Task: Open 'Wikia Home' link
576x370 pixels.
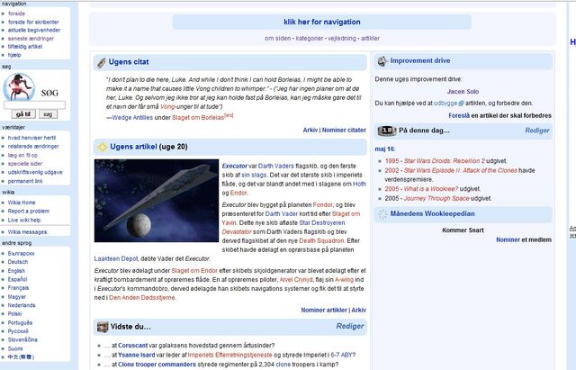Action: [22, 203]
